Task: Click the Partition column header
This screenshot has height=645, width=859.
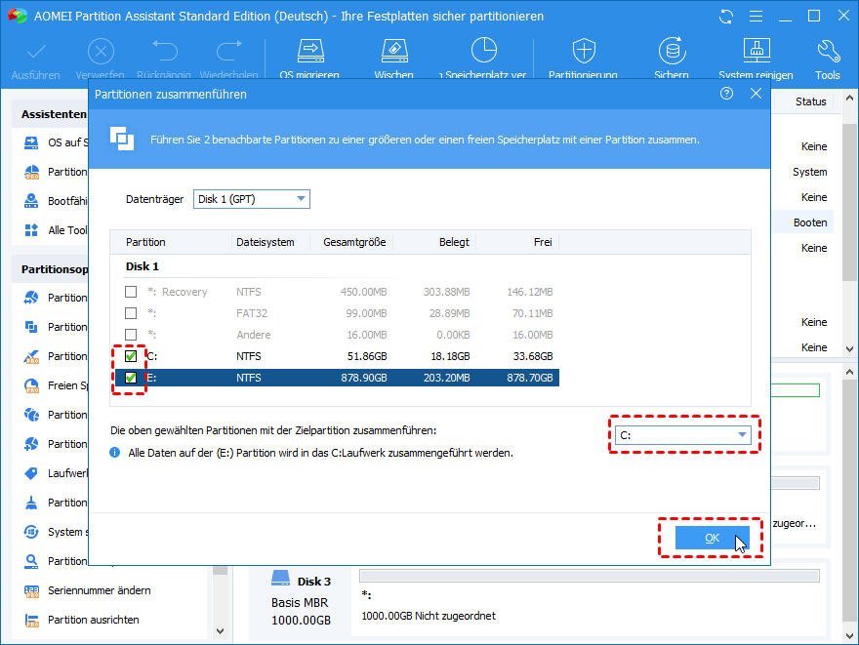Action: [145, 242]
